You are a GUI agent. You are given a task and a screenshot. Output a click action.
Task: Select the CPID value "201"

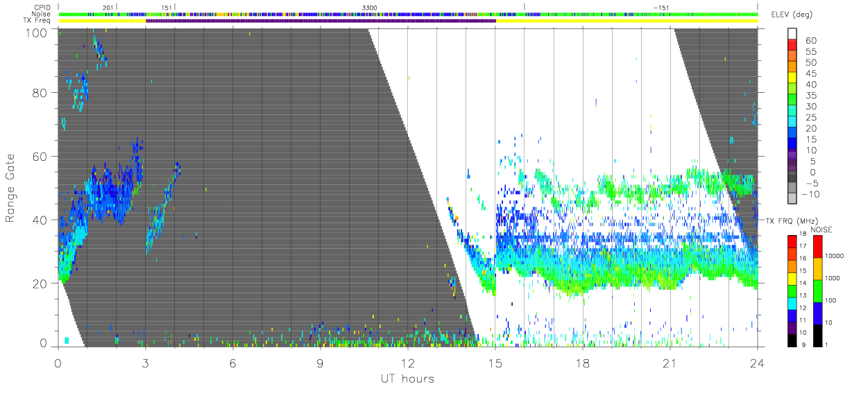coord(108,7)
